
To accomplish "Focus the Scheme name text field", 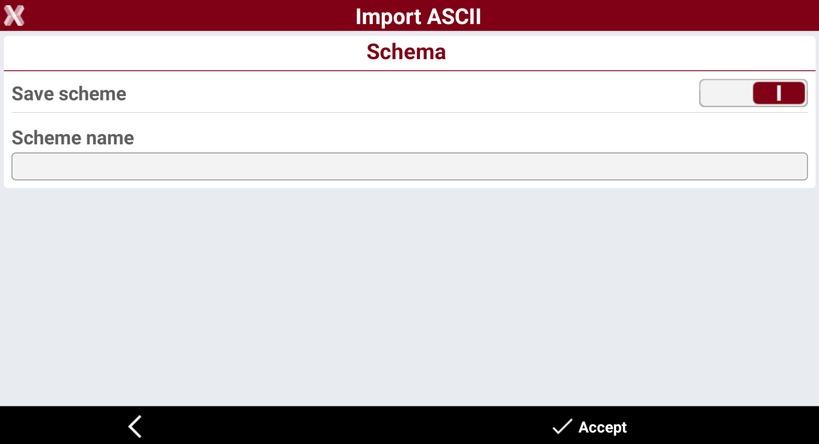I will 409,166.
